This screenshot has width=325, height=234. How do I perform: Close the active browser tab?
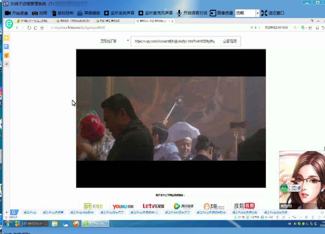pos(173,21)
